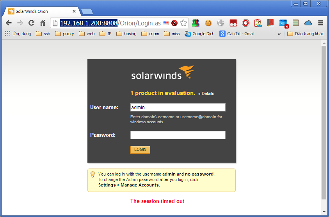The width and height of the screenshot is (329, 217).
Task: Open the miss bookmarks folder
Action: click(x=172, y=34)
